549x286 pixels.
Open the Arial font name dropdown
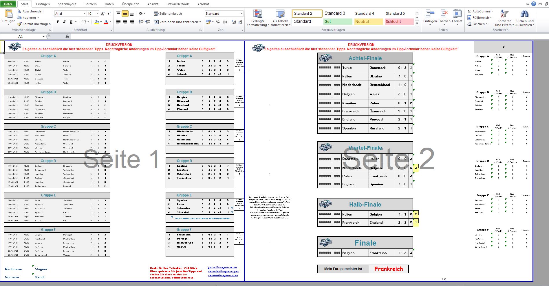coord(85,14)
